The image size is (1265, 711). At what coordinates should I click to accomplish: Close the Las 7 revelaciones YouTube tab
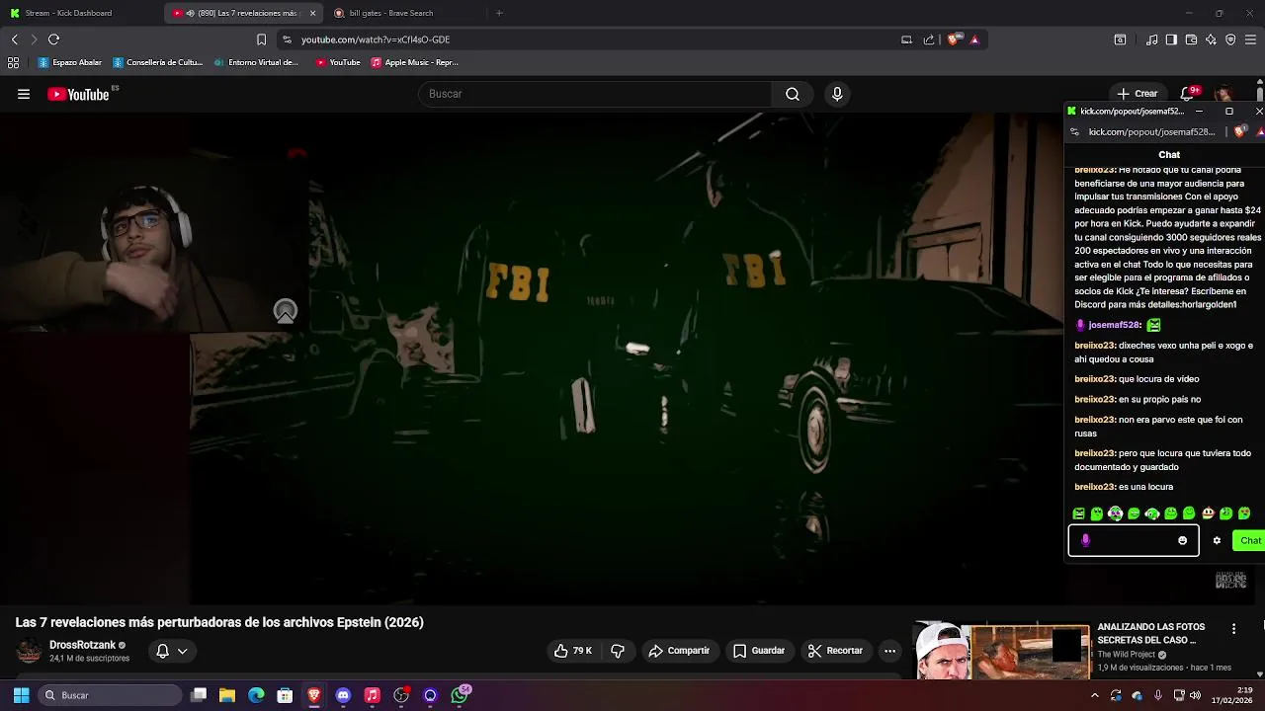click(x=312, y=13)
